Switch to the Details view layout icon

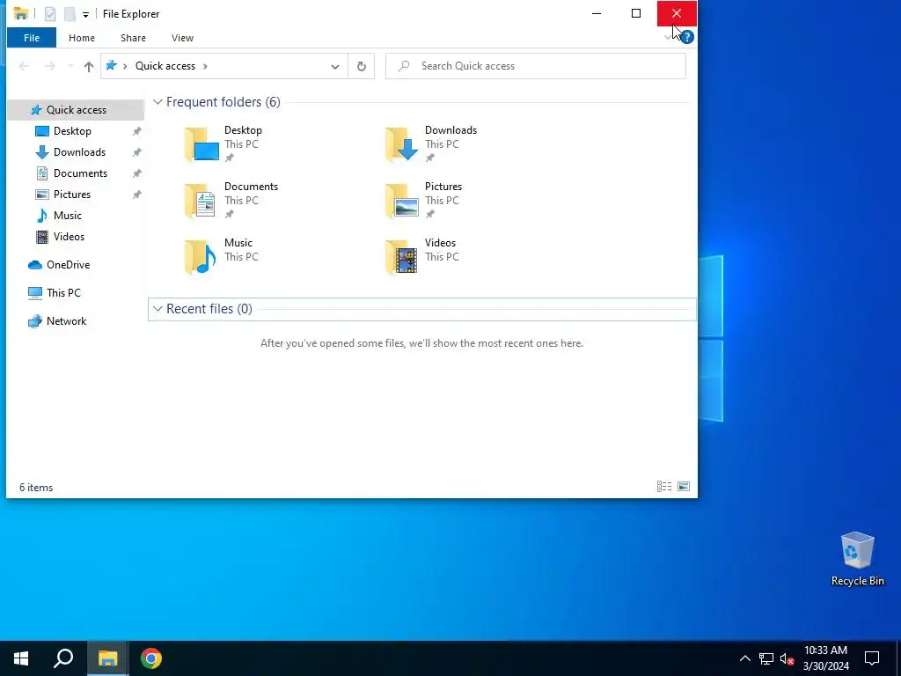tap(664, 487)
